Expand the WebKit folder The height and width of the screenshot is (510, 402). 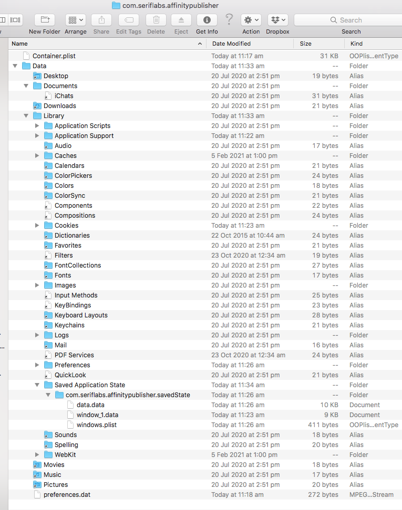(x=37, y=455)
